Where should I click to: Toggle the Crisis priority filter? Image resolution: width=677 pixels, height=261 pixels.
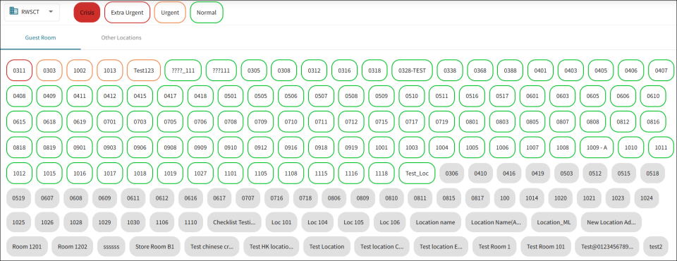[x=87, y=13]
